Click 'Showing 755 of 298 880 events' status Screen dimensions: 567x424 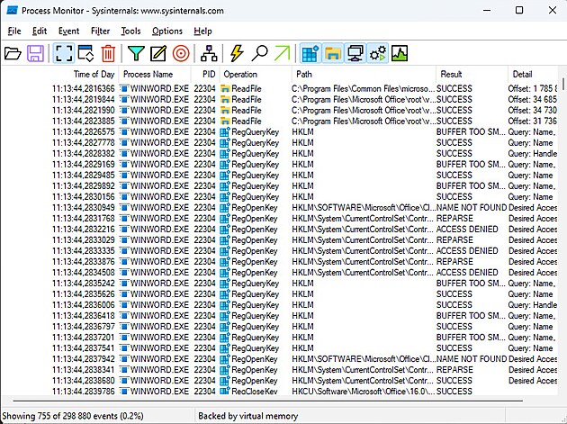[x=73, y=416]
